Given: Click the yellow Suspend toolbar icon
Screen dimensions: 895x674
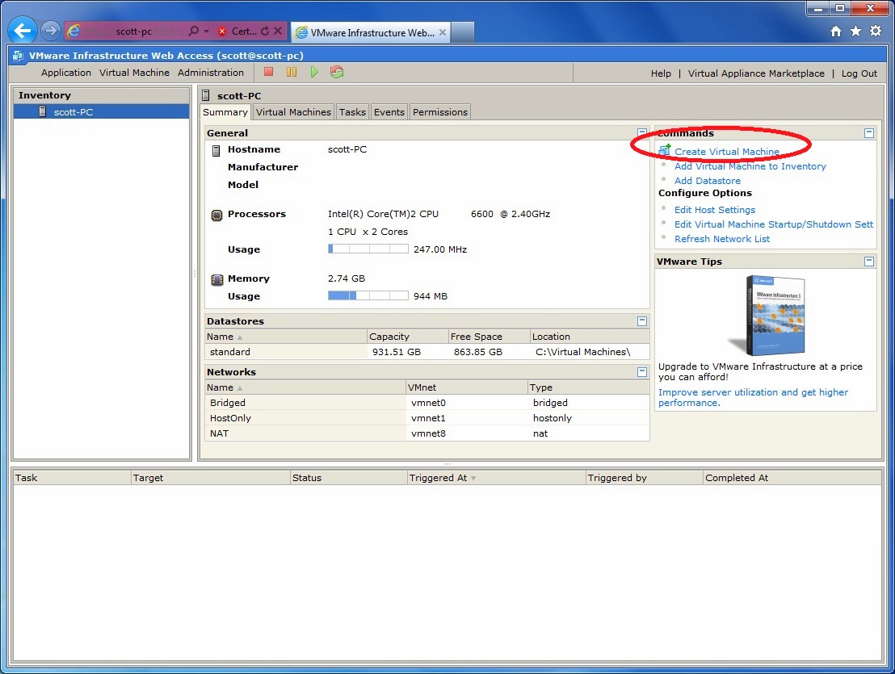Looking at the screenshot, I should click(291, 72).
